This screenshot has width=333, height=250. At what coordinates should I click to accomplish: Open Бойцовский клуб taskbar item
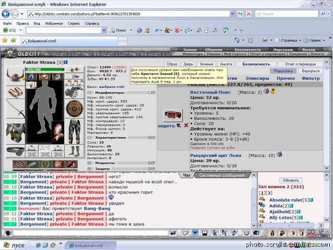[90, 246]
